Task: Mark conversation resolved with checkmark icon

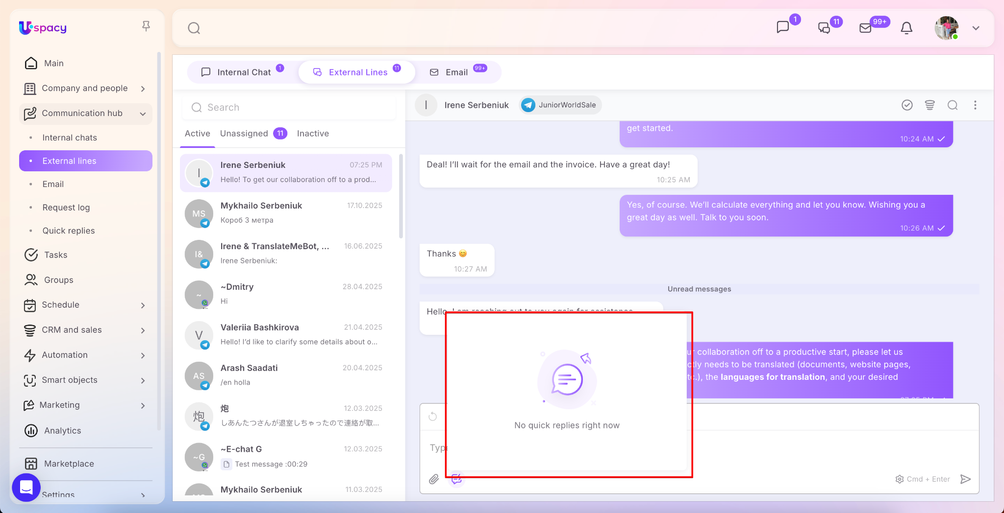Action: (x=907, y=105)
